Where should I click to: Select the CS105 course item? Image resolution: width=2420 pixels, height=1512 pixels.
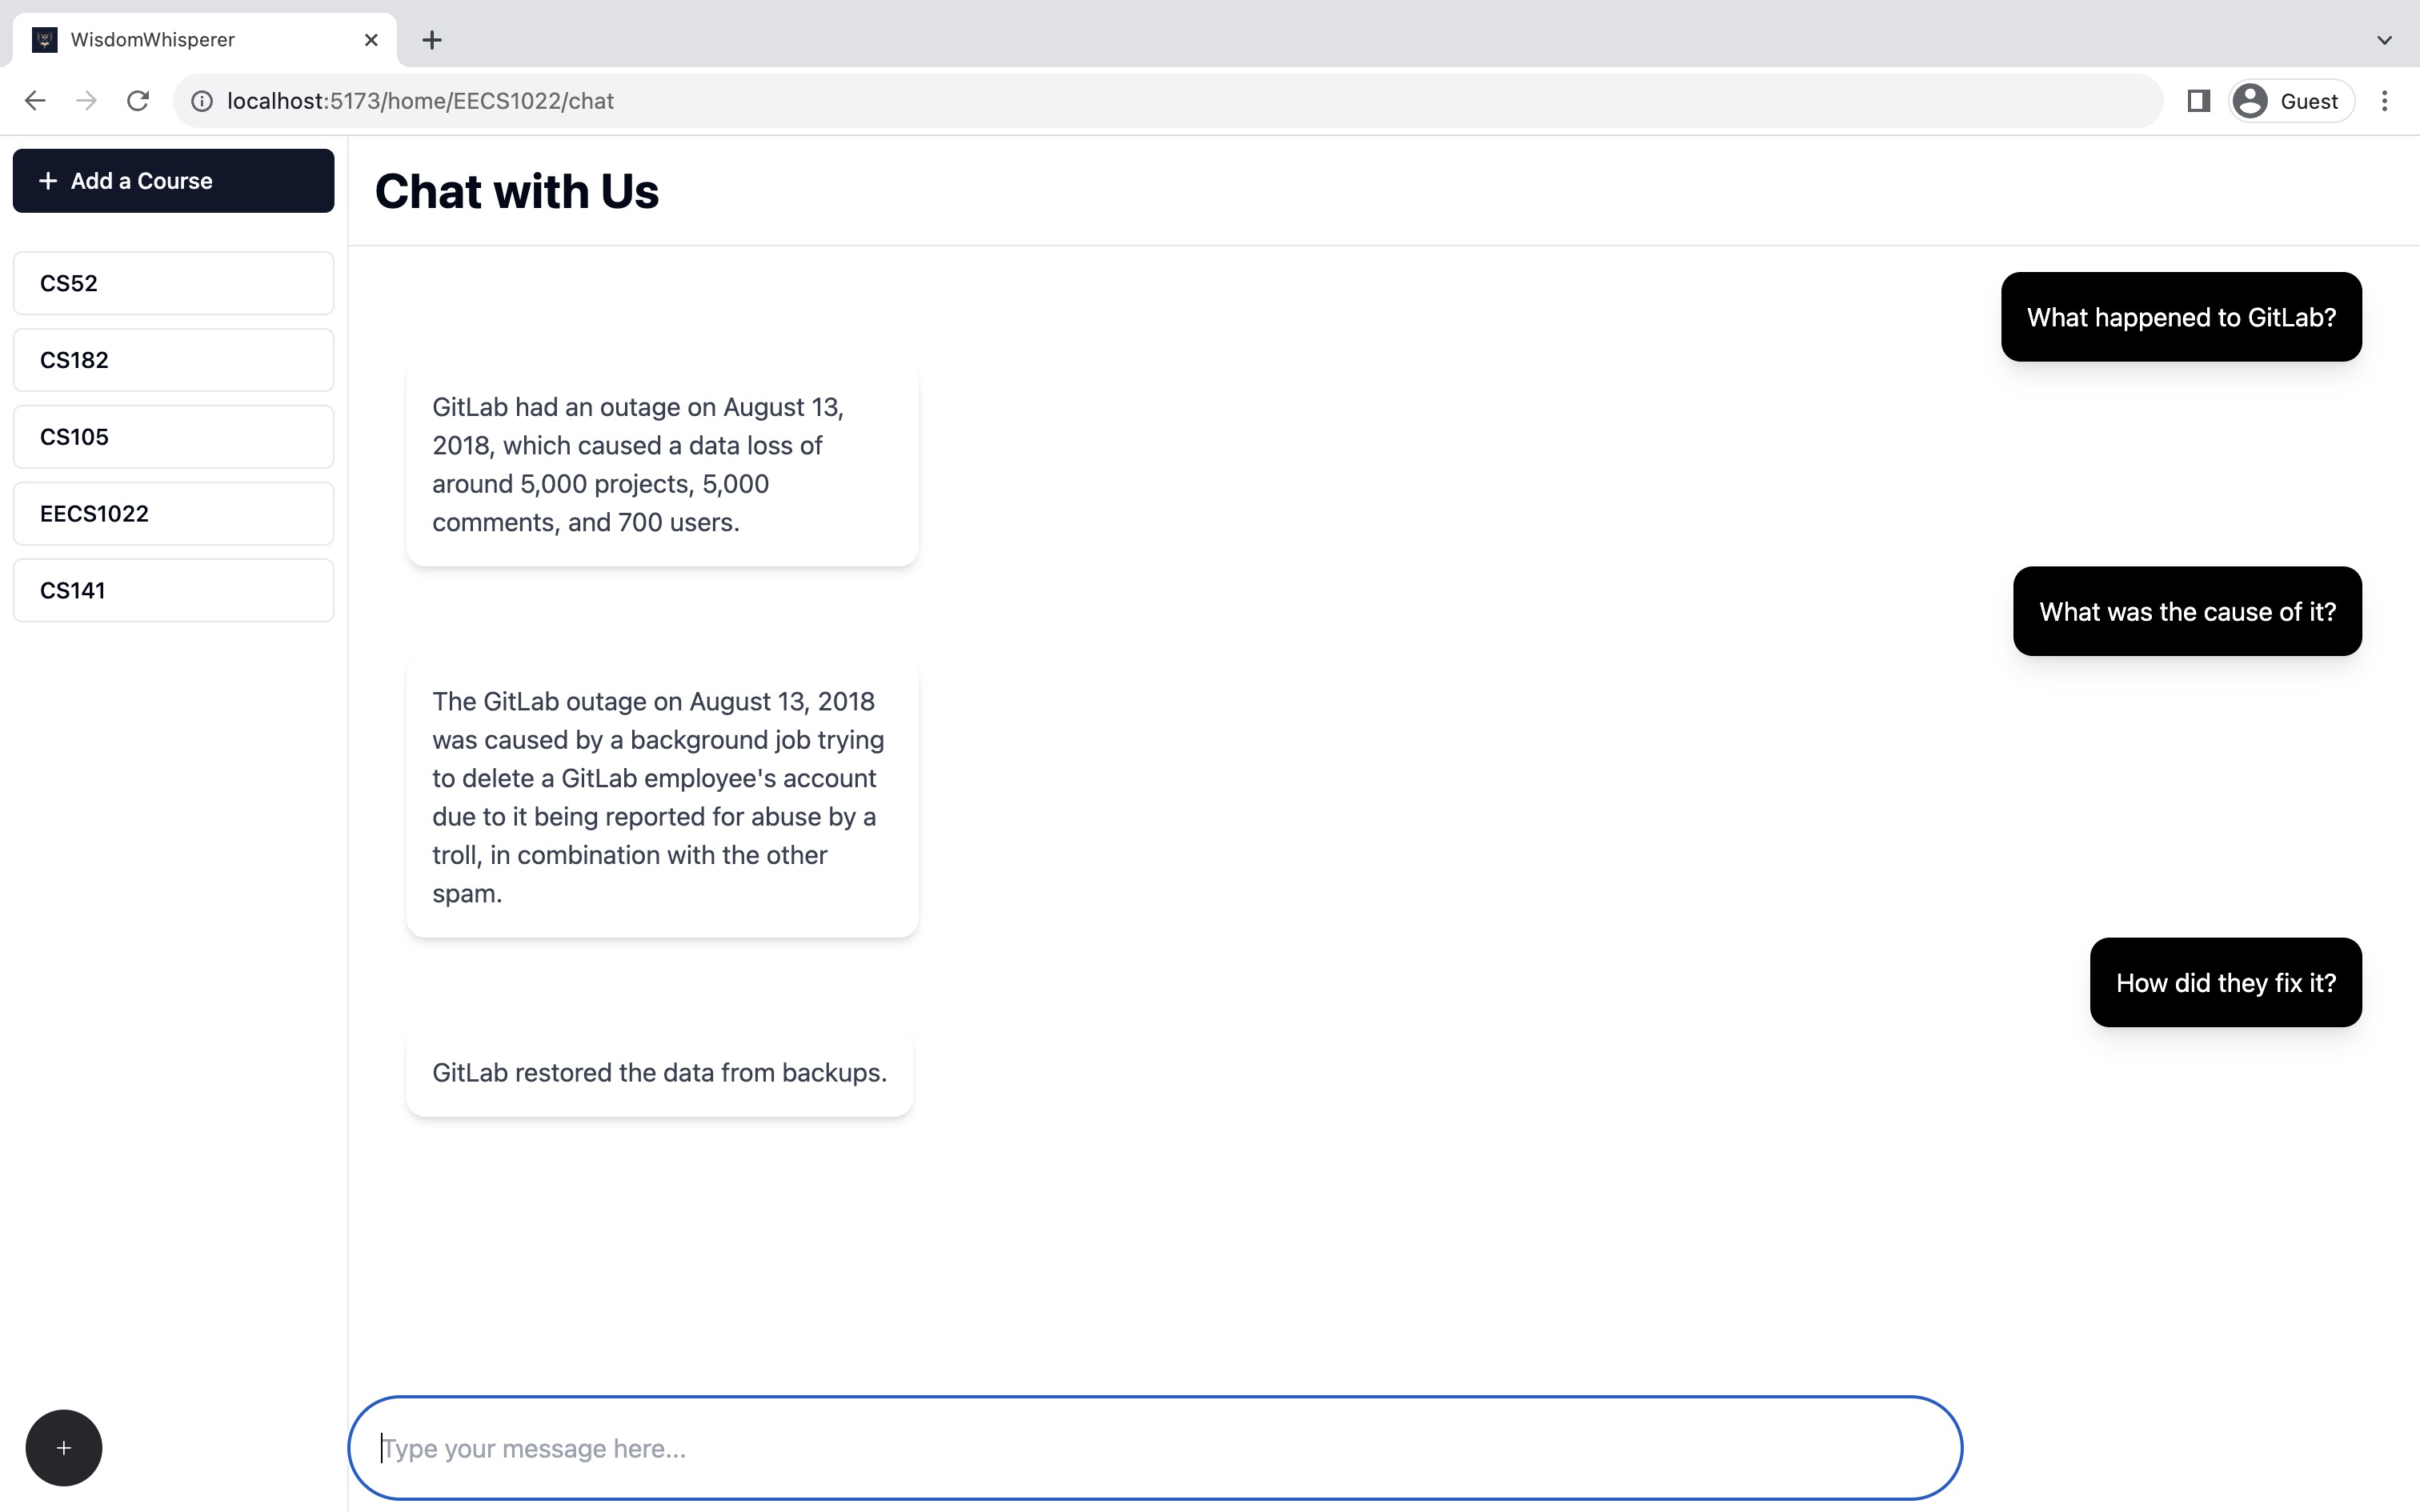pyautogui.click(x=173, y=437)
